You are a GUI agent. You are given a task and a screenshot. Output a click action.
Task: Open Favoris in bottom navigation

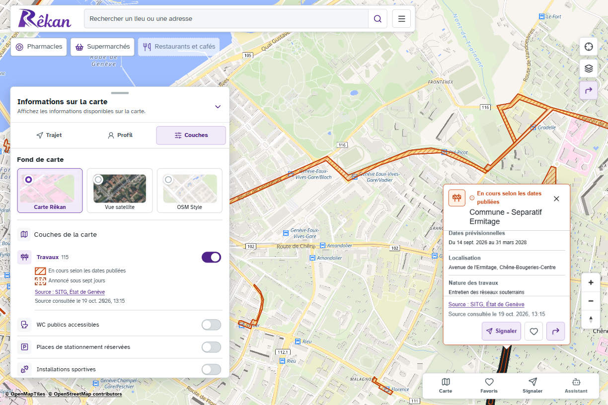[x=489, y=386]
